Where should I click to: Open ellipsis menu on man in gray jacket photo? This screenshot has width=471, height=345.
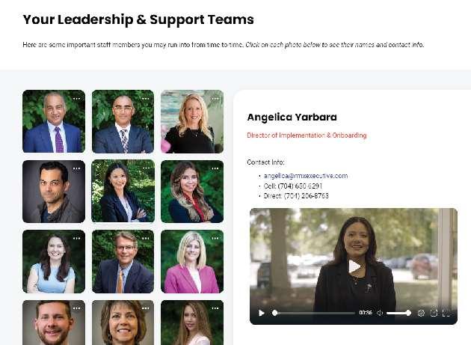pyautogui.click(x=76, y=168)
